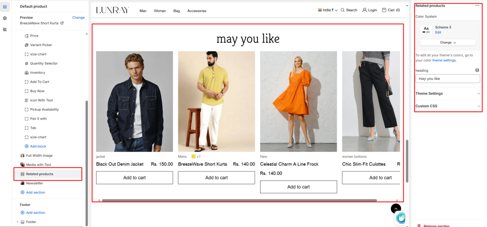Click the heading text input field
This screenshot has height=227, width=487.
point(448,79)
